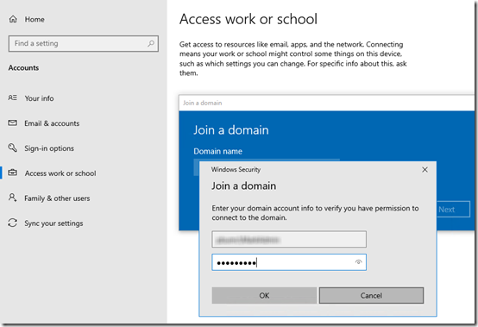The width and height of the screenshot is (478, 327).
Task: Click the Family & other users icon
Action: tap(12, 198)
